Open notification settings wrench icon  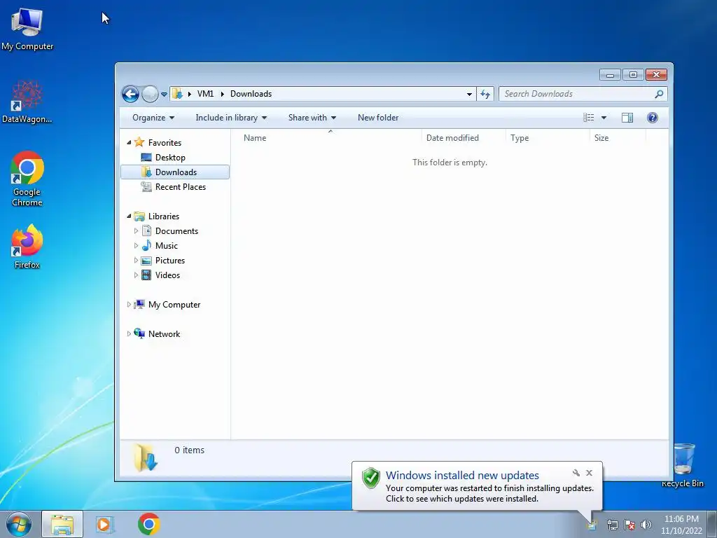tap(576, 473)
